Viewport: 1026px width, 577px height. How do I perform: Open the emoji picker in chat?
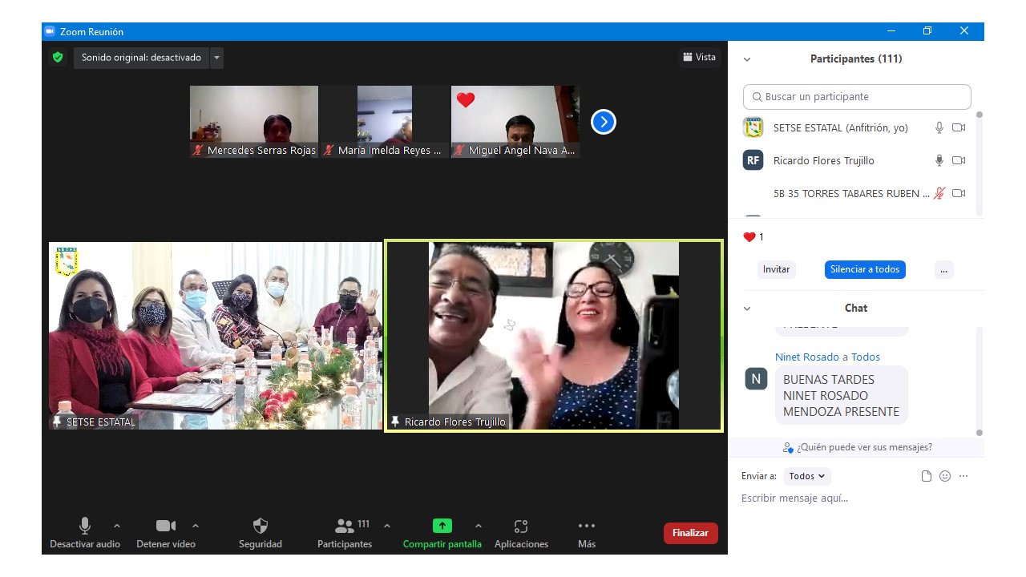[945, 476]
